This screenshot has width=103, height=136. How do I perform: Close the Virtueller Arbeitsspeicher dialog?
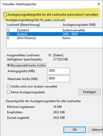coord(99,4)
